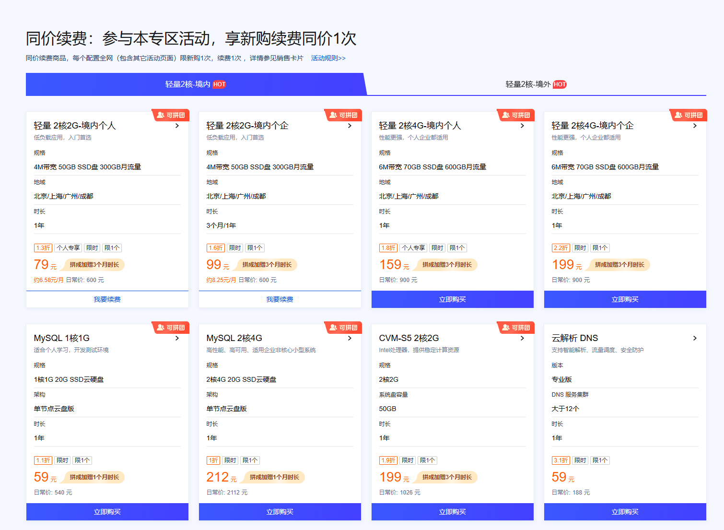
Task: Click 可拼团 badge on CVM-S5 2核2G card
Action: tap(516, 328)
